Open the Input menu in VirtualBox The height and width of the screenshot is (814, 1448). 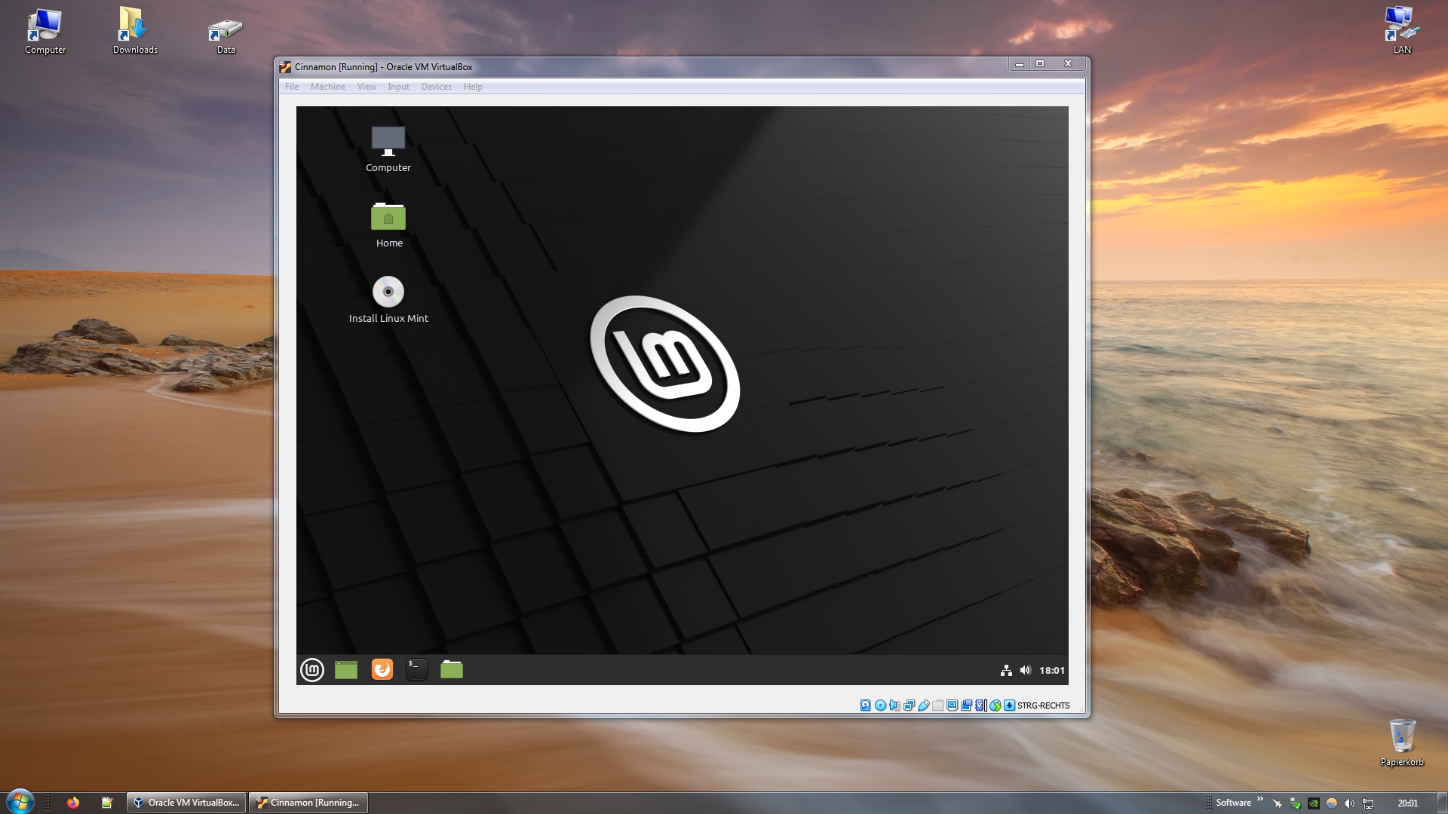tap(397, 87)
